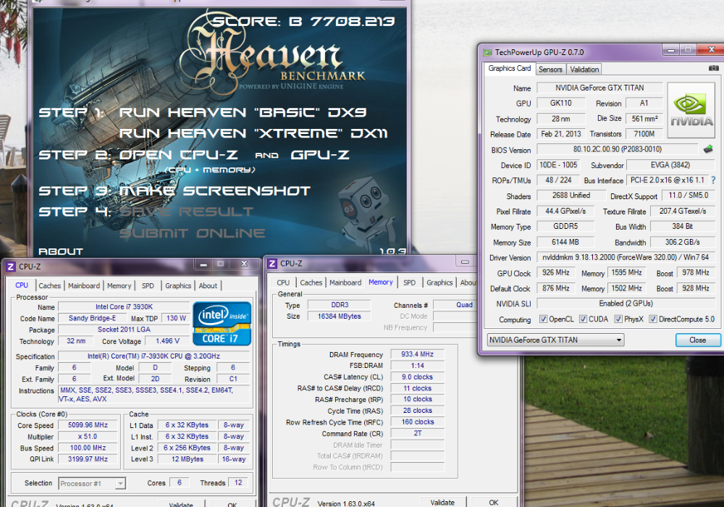Open the Caches tab in left CPU-Z
Screen dimensions: 724x507
pyautogui.click(x=49, y=286)
